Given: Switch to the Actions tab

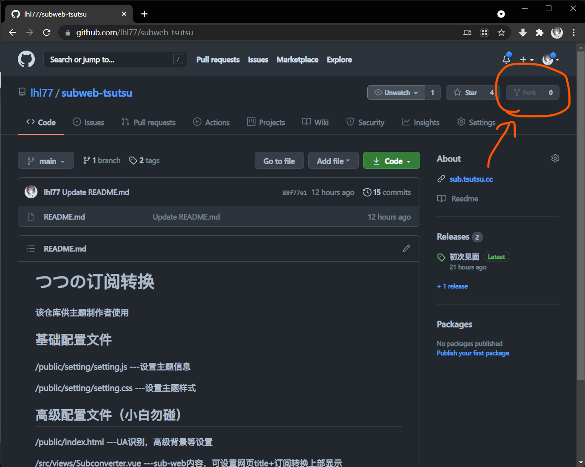Looking at the screenshot, I should click(x=211, y=122).
